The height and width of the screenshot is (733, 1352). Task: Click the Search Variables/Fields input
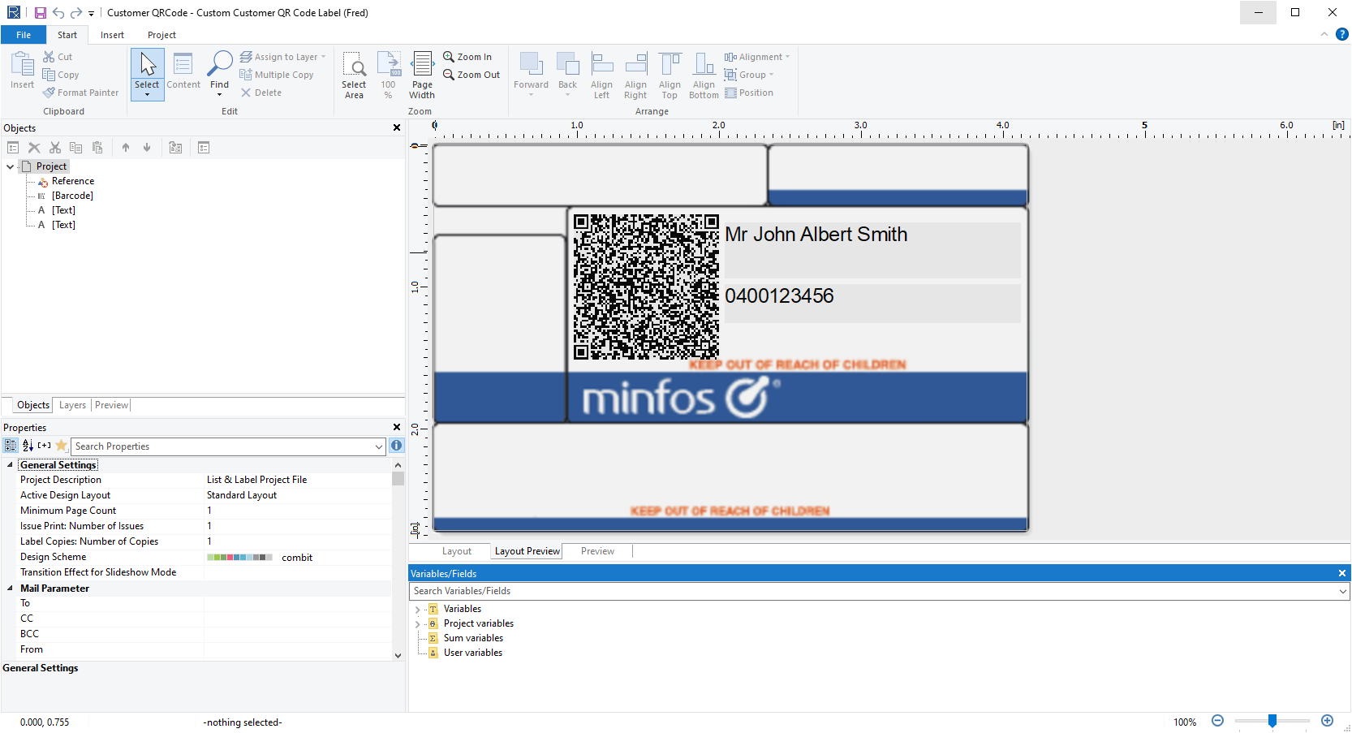(x=880, y=591)
